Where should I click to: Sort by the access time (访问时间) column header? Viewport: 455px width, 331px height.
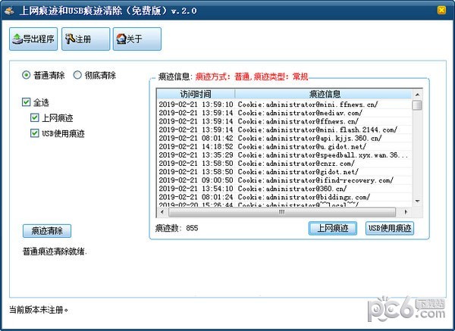pyautogui.click(x=196, y=94)
